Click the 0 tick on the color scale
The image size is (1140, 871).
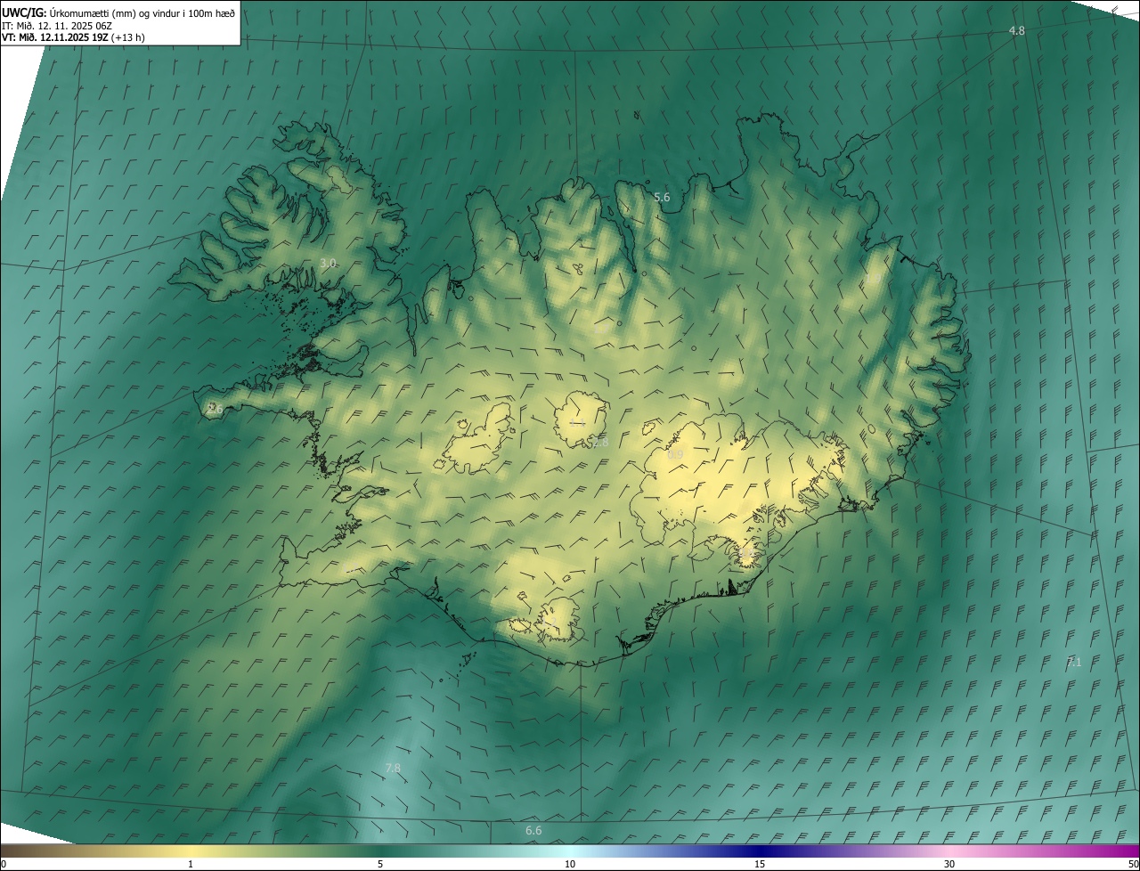(x=4, y=864)
